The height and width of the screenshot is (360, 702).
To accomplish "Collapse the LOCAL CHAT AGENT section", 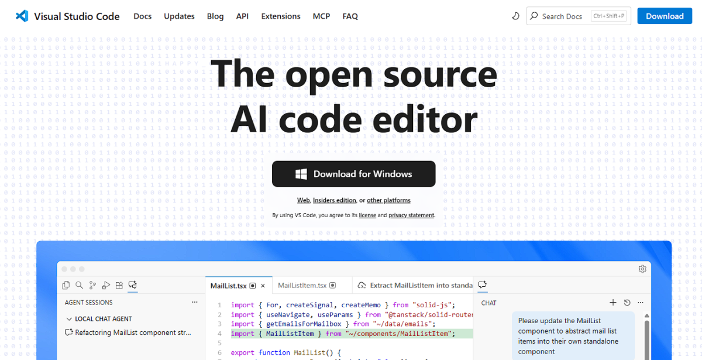I will point(69,319).
